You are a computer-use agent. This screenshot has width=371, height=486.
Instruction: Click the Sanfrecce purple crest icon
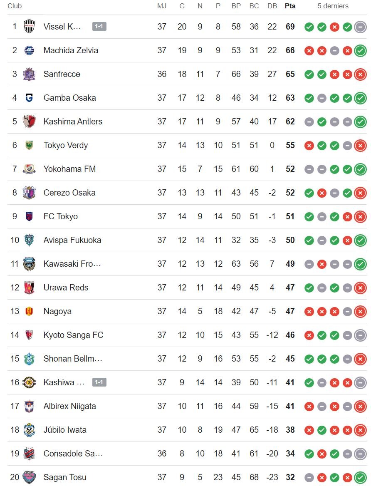[29, 74]
